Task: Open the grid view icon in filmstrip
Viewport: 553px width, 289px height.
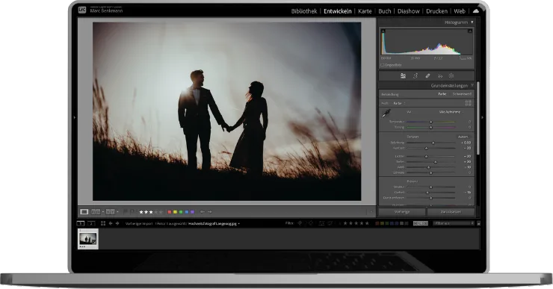Action: point(103,223)
